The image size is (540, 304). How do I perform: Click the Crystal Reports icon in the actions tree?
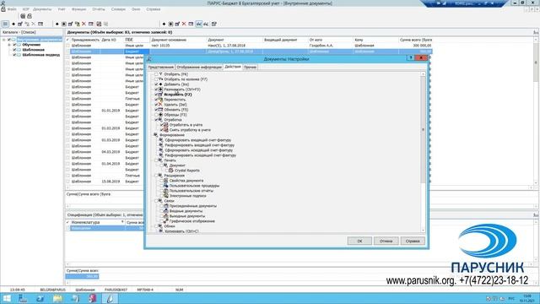tap(171, 171)
